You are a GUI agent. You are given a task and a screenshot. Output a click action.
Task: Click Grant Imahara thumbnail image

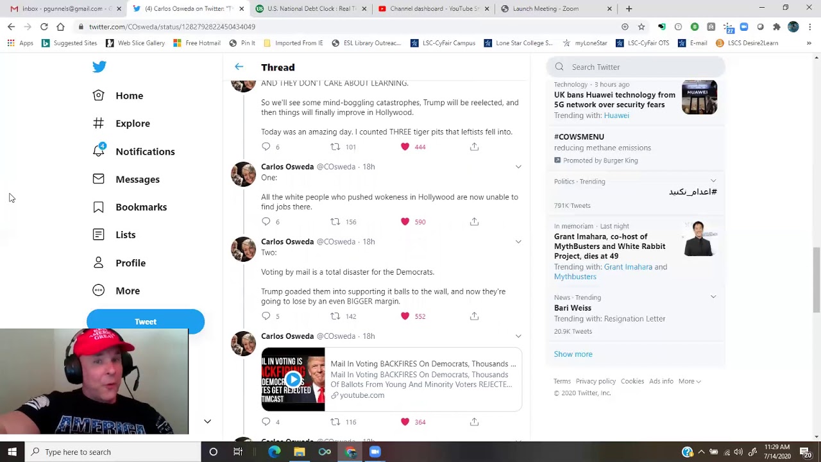(x=699, y=239)
